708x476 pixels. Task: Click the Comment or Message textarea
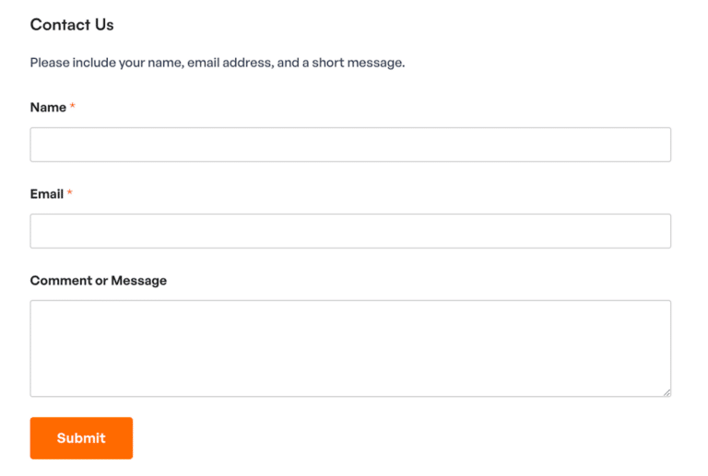coord(350,348)
